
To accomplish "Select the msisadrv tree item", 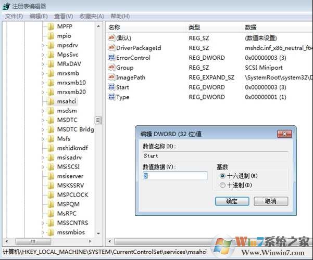I will (x=69, y=158).
